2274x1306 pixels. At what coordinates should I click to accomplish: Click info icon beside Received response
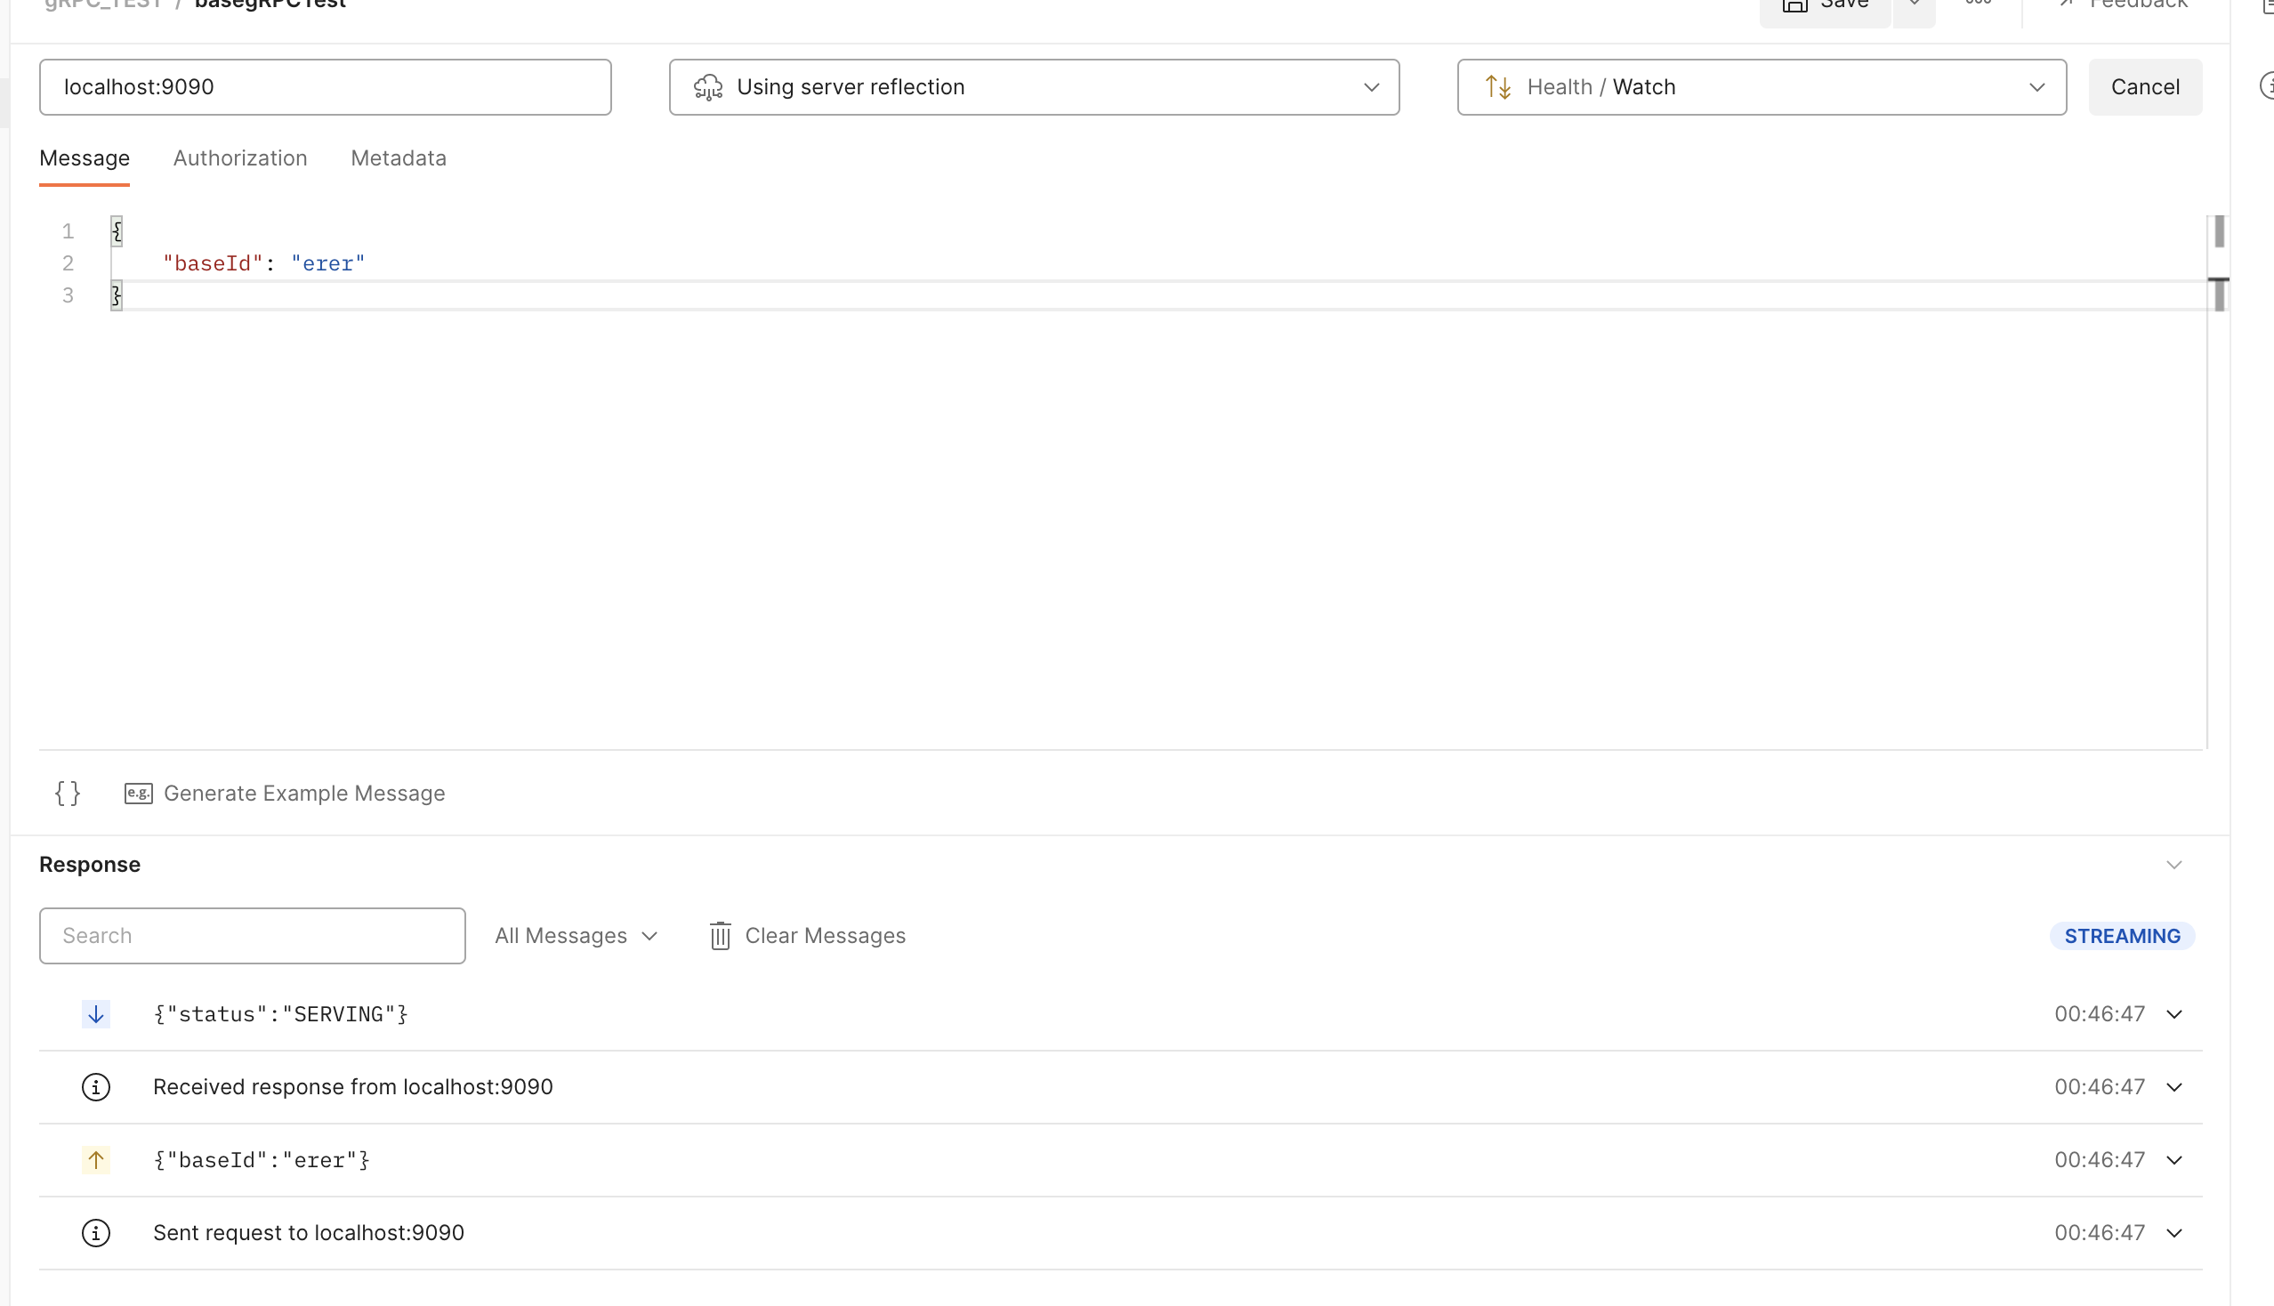[x=96, y=1087]
